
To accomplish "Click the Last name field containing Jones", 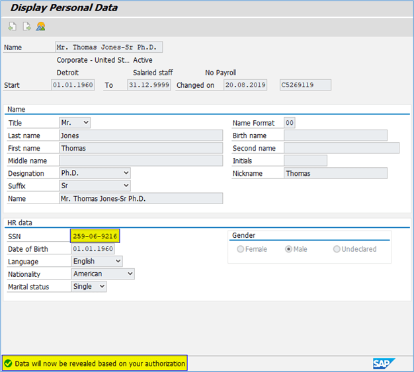I will [141, 135].
